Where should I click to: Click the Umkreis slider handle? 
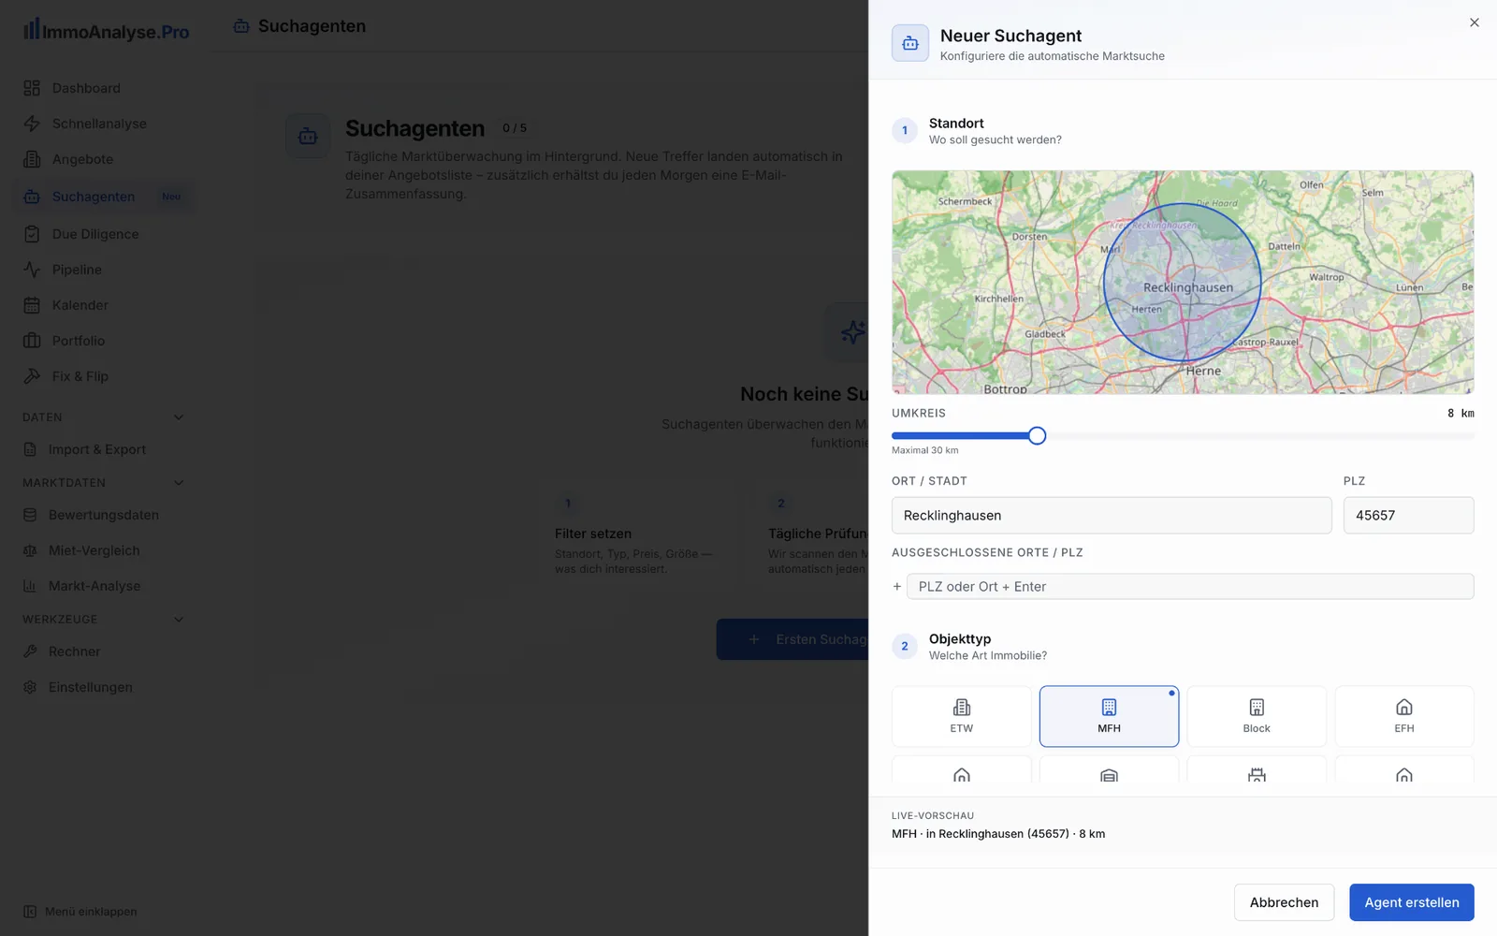(x=1037, y=435)
